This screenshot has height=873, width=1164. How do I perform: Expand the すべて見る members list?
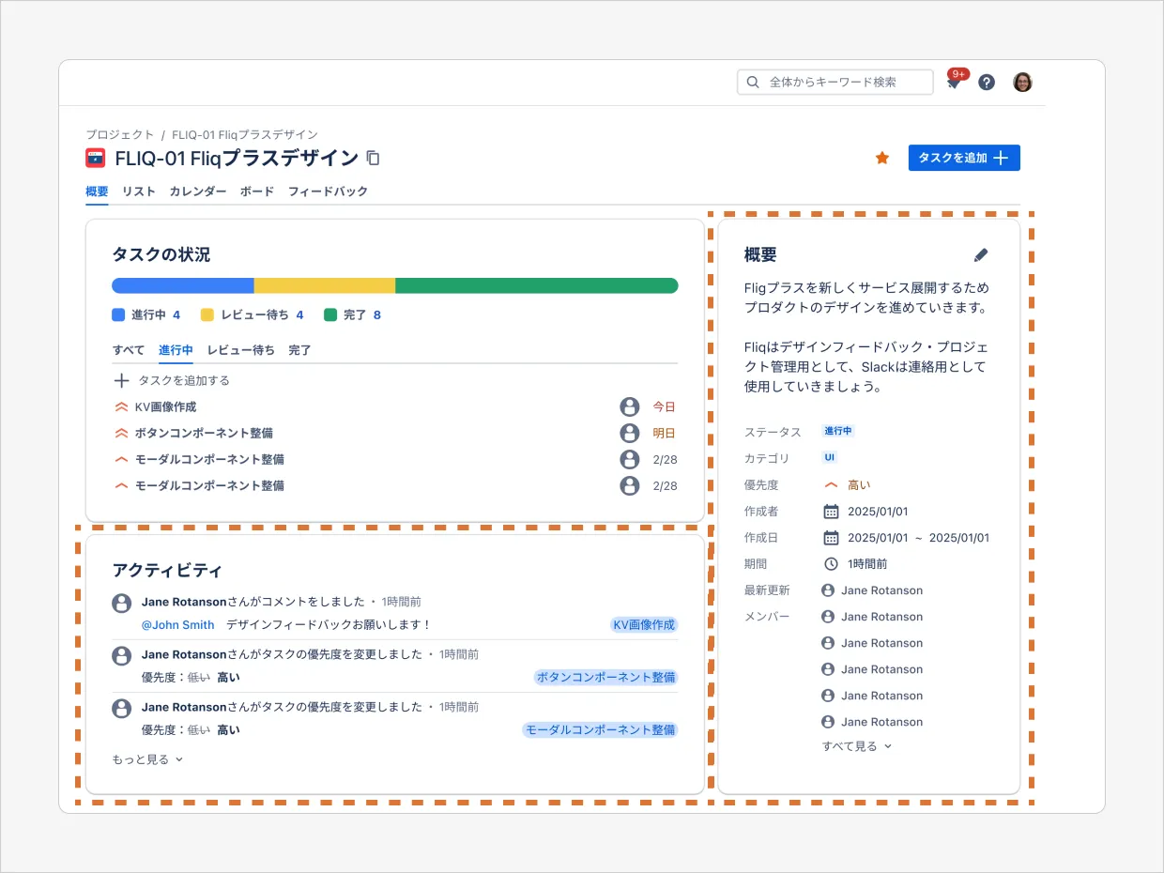(x=857, y=746)
